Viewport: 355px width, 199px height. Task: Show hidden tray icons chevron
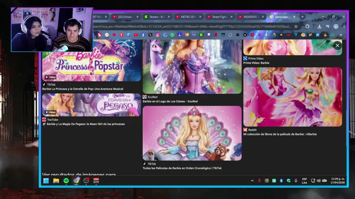click(252, 181)
